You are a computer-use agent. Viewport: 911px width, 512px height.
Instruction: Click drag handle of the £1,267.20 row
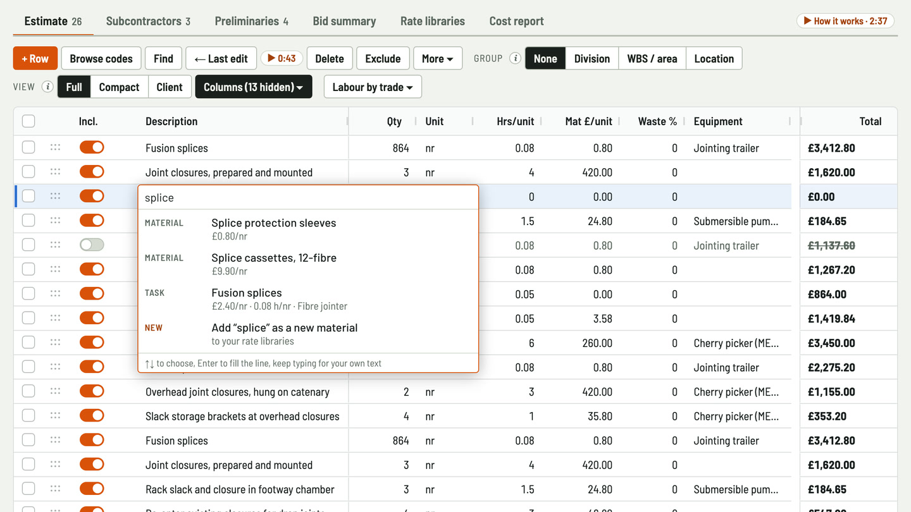(55, 270)
